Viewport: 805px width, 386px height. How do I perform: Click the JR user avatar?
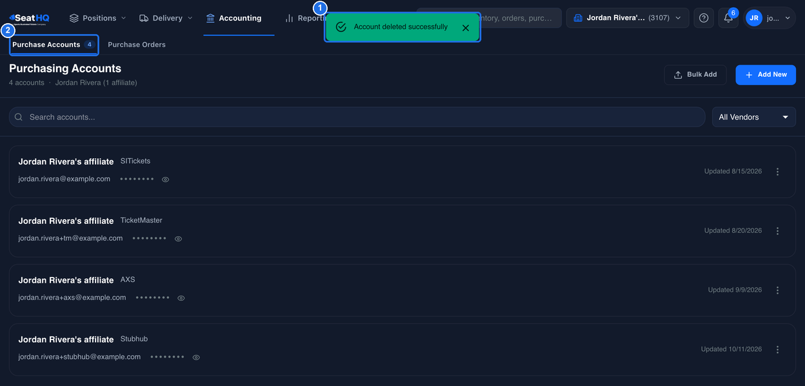tap(753, 18)
